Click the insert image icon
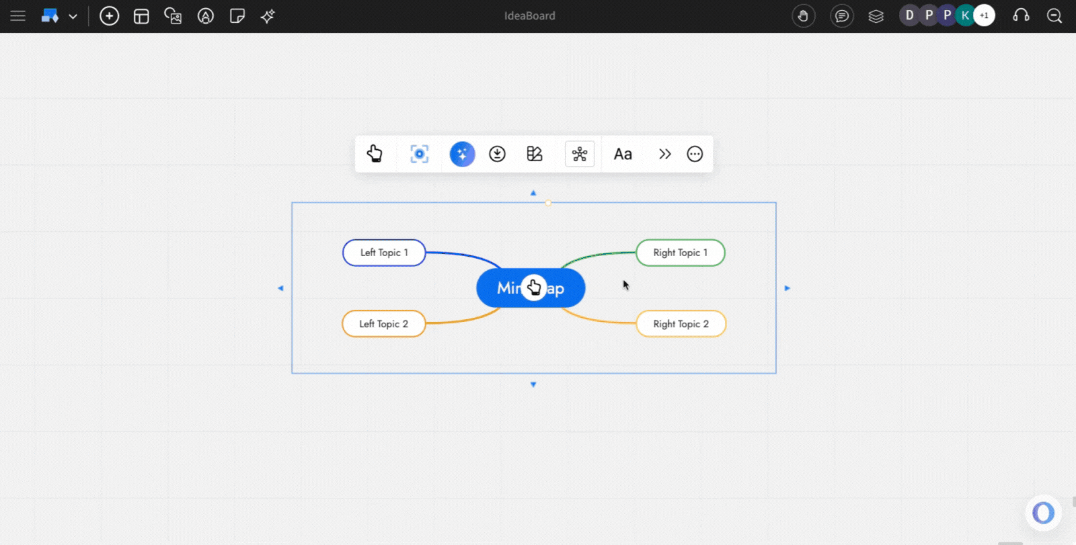The image size is (1076, 545). (173, 16)
